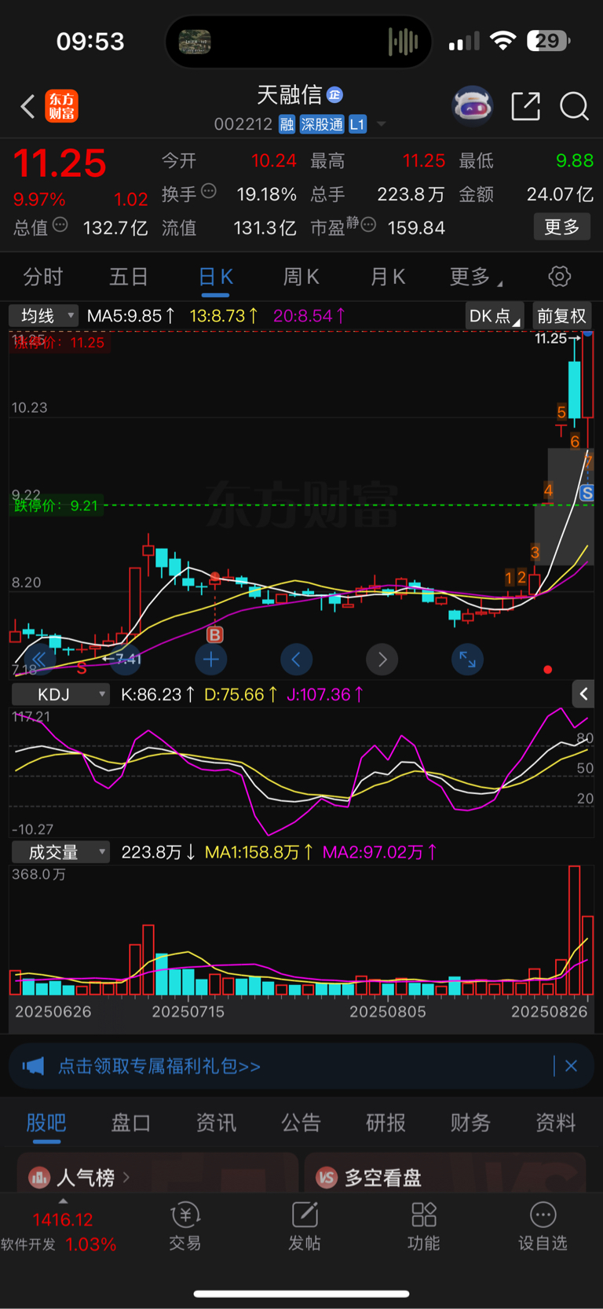Tap the 总值 info icon
Viewport: 603px width, 1309px height.
pos(60,225)
